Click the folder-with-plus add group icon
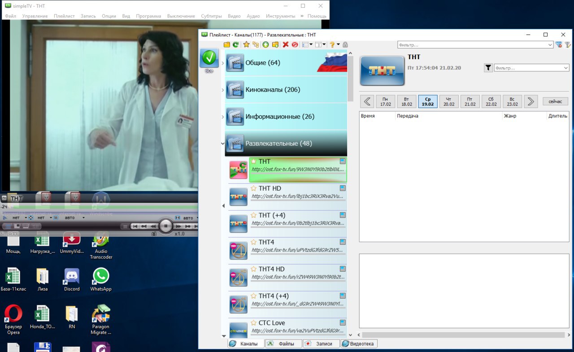 click(275, 44)
